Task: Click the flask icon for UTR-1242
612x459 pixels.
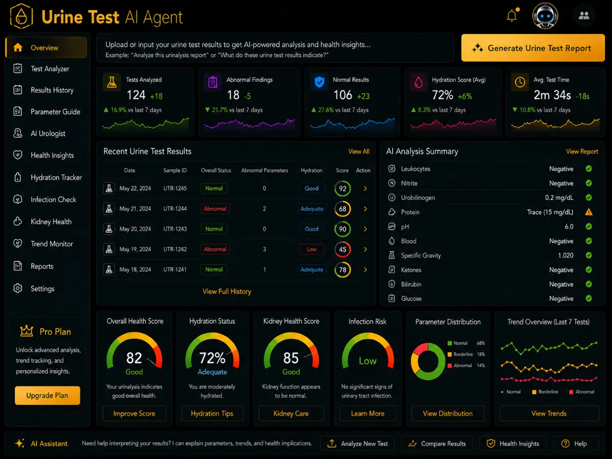Action: point(109,249)
